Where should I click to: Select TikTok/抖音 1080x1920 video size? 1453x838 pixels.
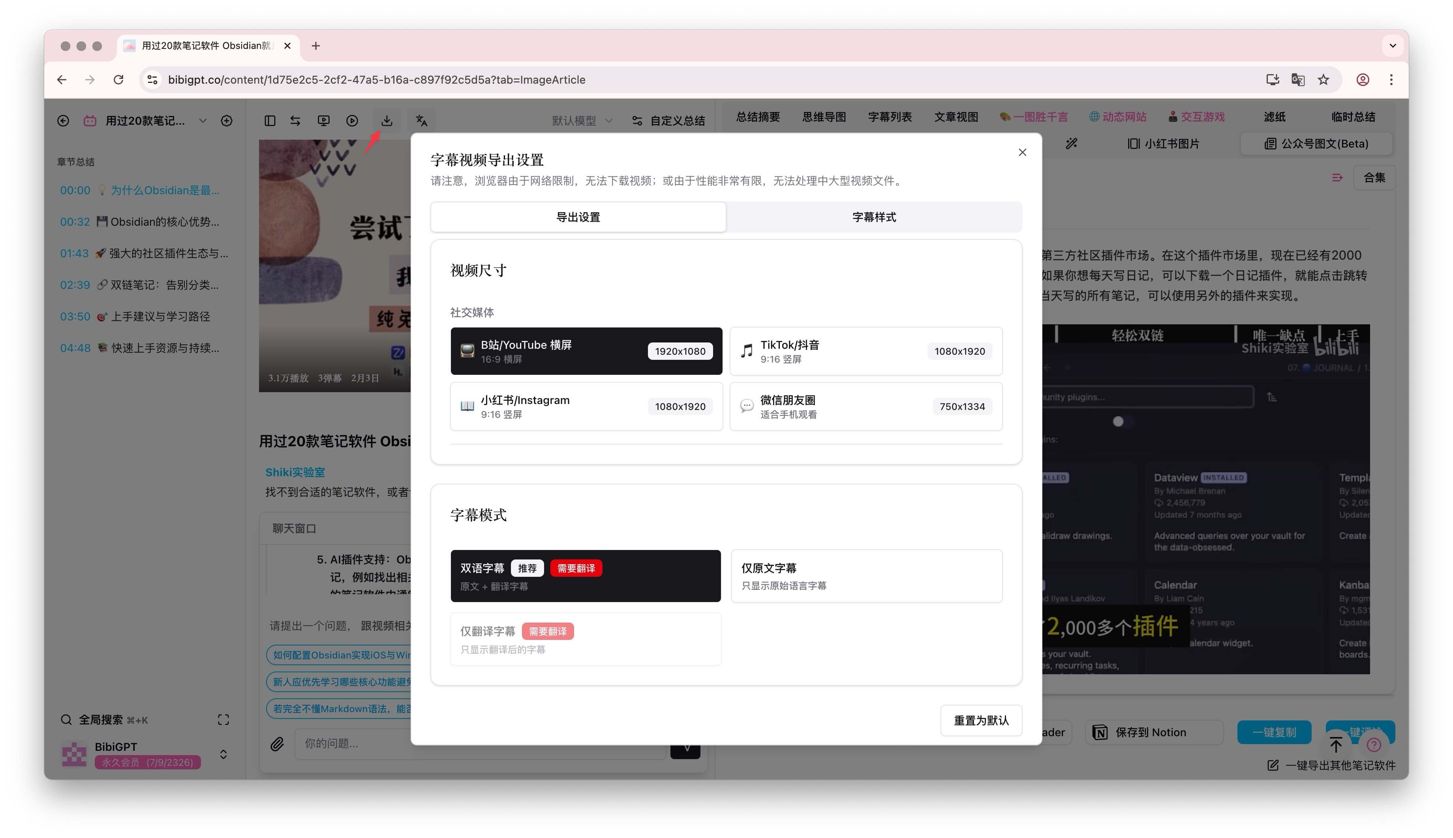pos(865,351)
